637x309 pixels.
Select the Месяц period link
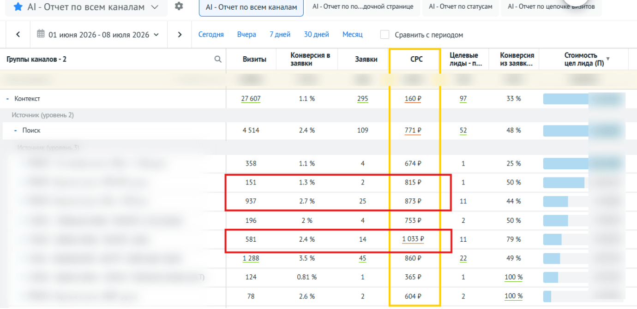353,35
